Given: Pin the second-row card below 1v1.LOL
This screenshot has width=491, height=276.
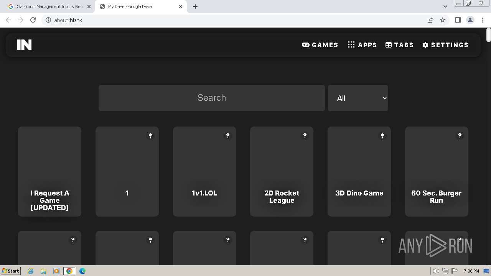Looking at the screenshot, I should pos(228,240).
